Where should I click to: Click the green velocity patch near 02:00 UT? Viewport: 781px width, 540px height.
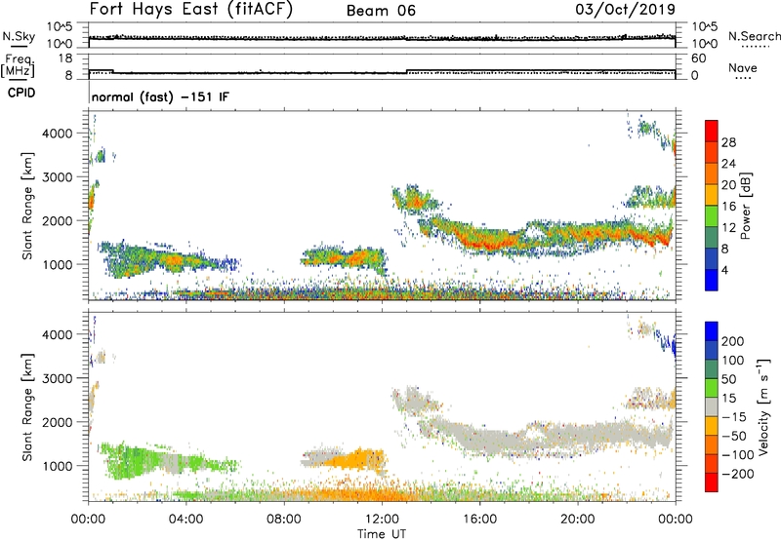pyautogui.click(x=132, y=460)
